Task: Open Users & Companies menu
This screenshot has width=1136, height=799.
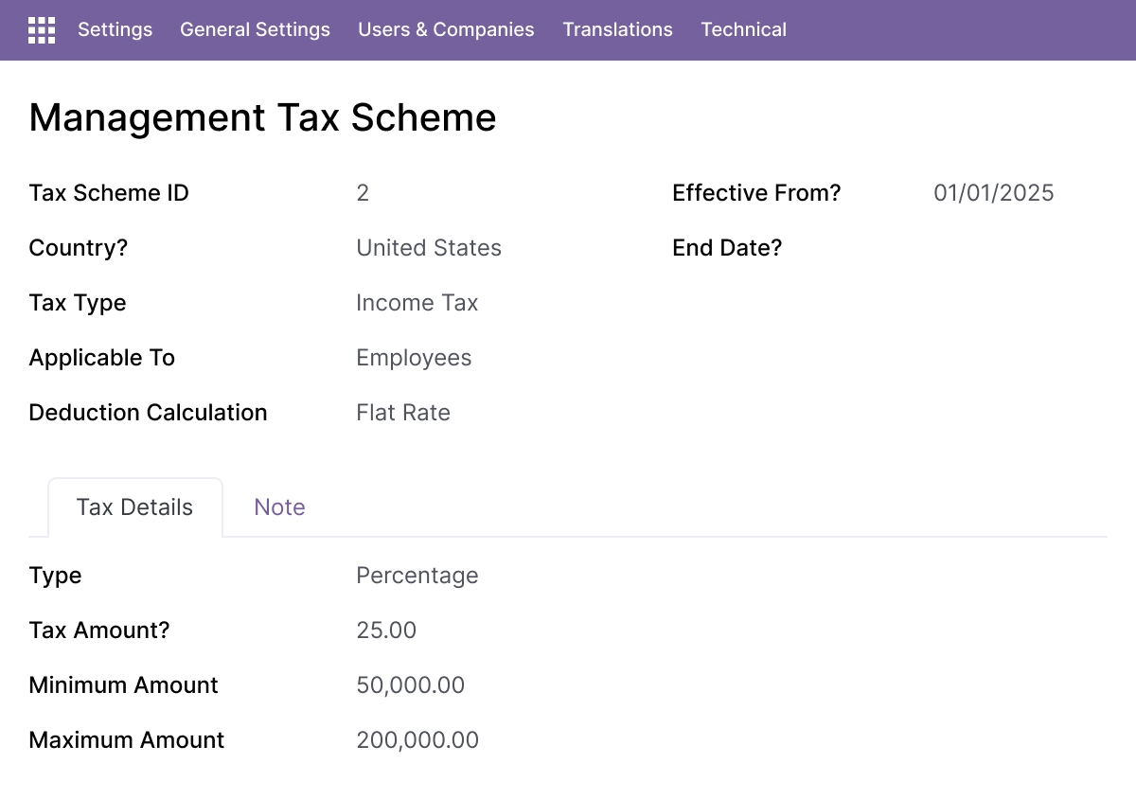Action: pos(446,29)
